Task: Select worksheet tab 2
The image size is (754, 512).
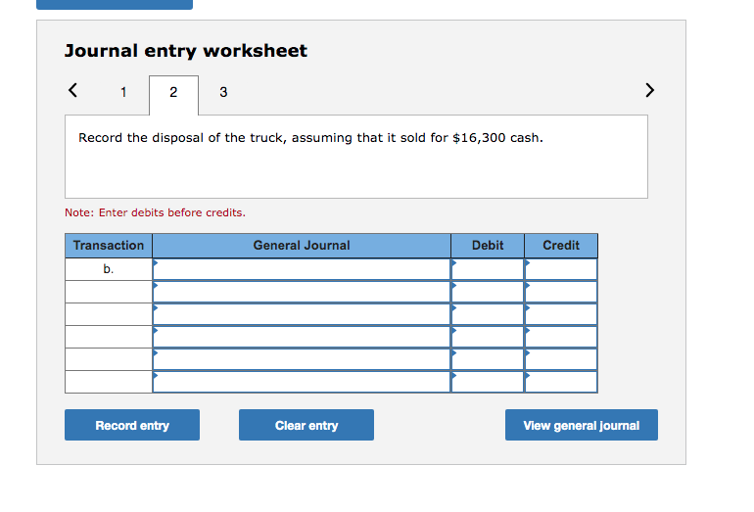Action: (173, 95)
